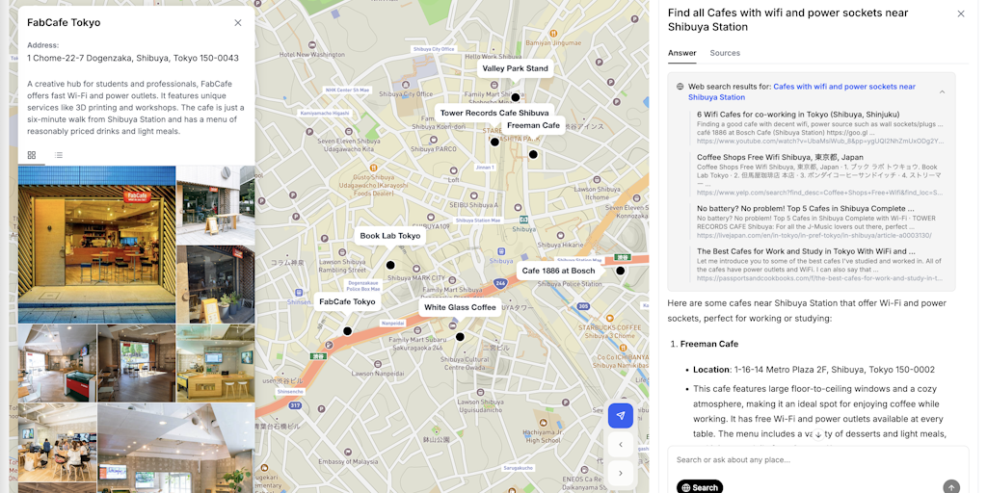This screenshot has width=987, height=493.
Task: Select the Valley Park Stand map label
Action: tap(515, 68)
